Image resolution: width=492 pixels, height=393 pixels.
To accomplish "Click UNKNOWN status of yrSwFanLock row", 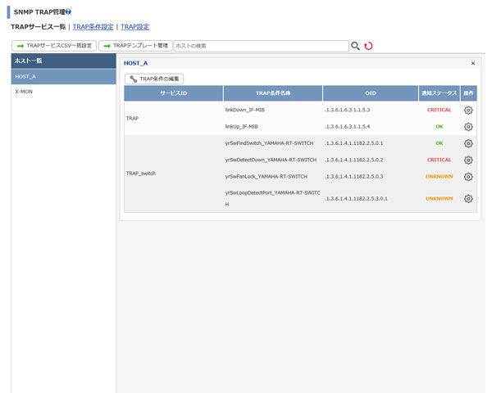I will 440,177.
